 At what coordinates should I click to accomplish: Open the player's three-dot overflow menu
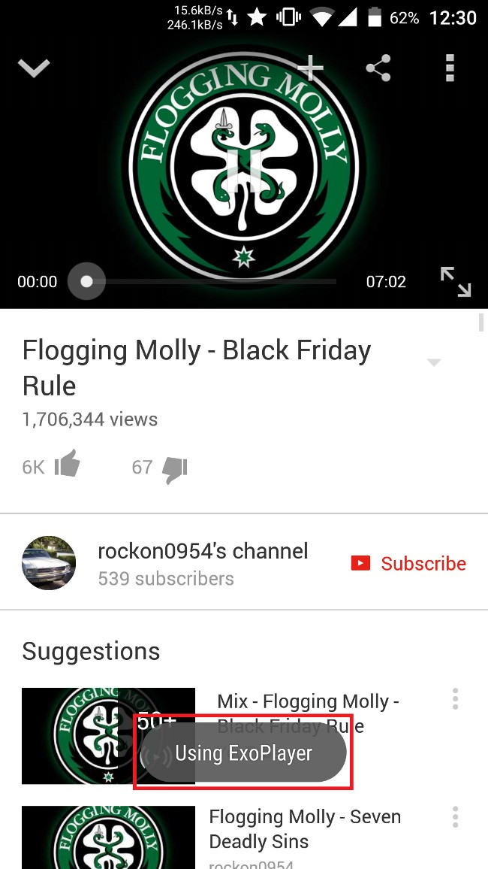click(450, 68)
